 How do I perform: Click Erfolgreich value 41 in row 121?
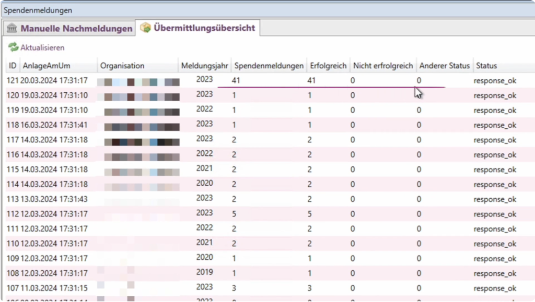tap(311, 80)
